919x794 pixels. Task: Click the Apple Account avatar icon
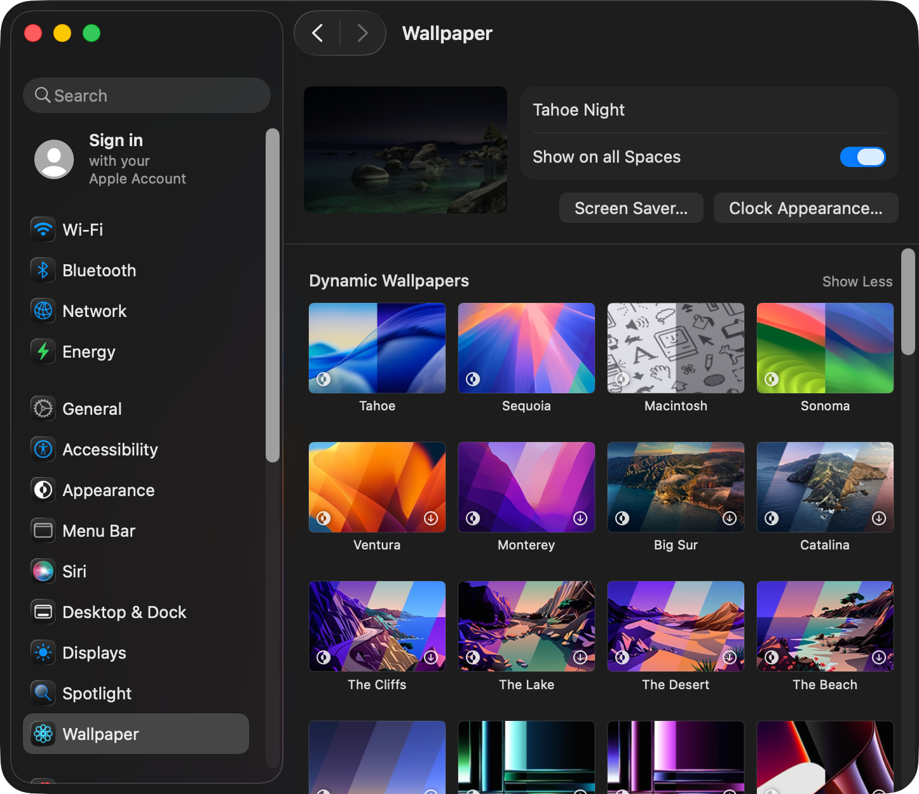[54, 159]
